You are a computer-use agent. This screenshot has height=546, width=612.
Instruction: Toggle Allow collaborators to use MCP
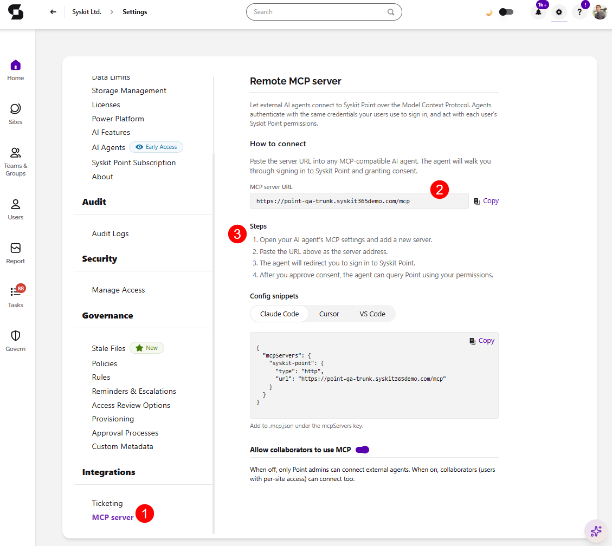[x=362, y=450]
